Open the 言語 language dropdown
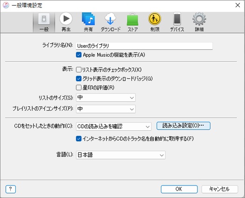 [121, 155]
